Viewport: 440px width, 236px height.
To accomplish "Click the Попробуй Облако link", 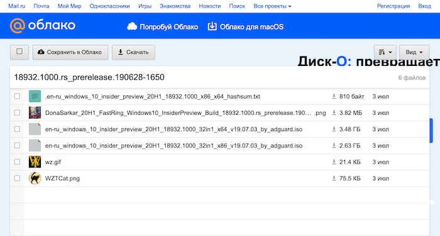I will (168, 27).
